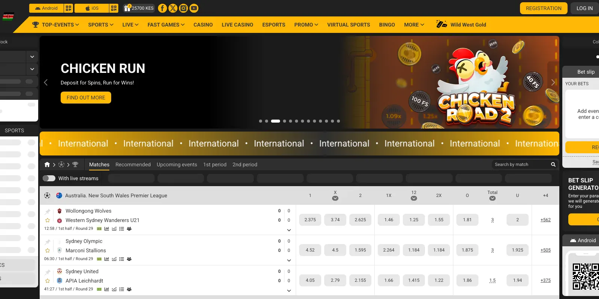
Task: Switch to the Upcoming events tab
Action: point(177,164)
